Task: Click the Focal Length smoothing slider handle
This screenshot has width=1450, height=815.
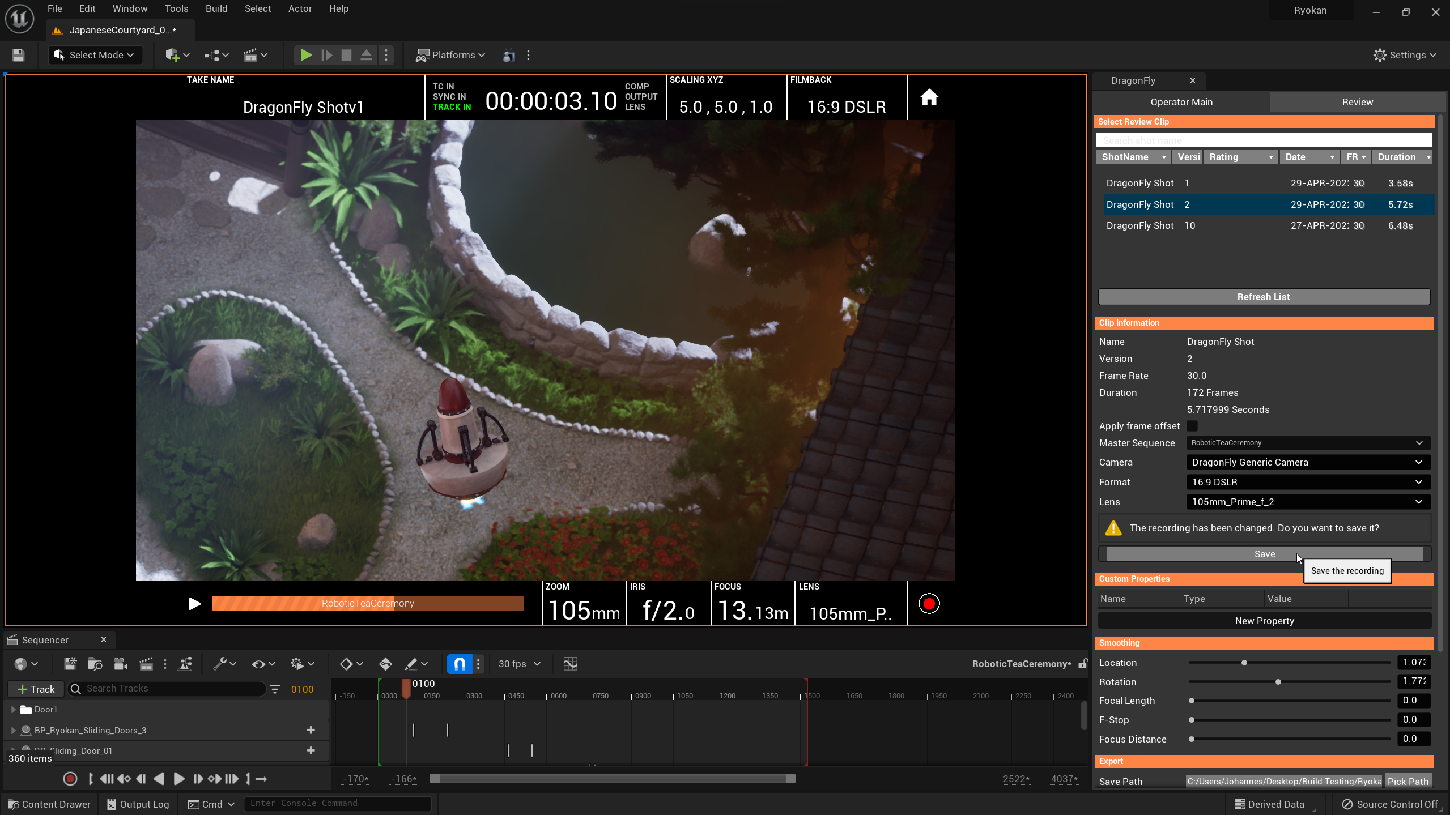Action: point(1192,701)
